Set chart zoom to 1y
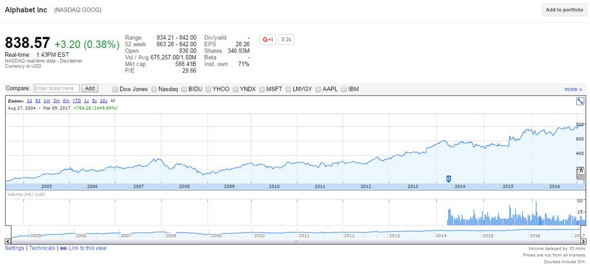Screen dimensions: 590x264 click(86, 101)
